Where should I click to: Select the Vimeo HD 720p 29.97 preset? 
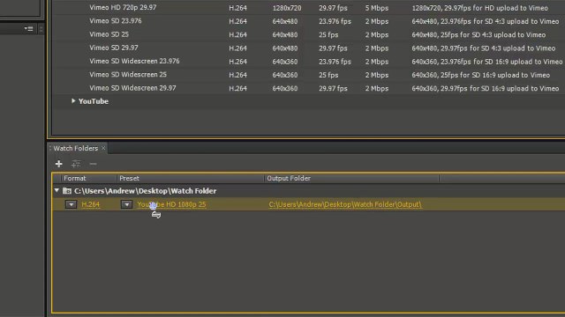pyautogui.click(x=123, y=8)
